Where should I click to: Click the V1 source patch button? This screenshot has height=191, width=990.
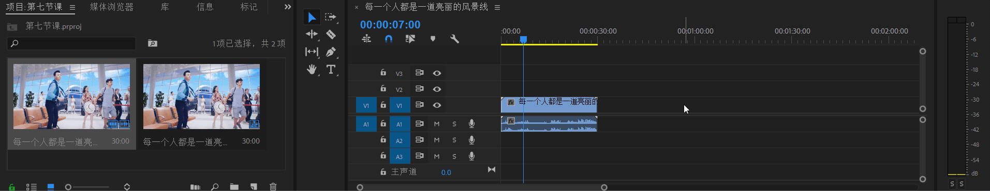coord(366,105)
